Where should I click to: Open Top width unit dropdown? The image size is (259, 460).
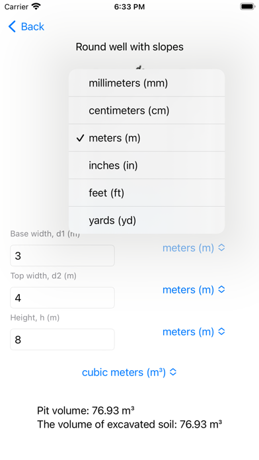(x=194, y=290)
